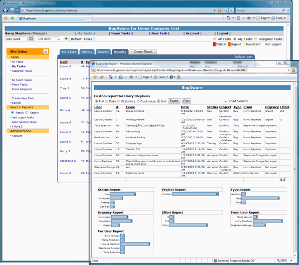This screenshot has width=299, height=265.
Task: Select the Data report view radio
Action: (x=107, y=101)
